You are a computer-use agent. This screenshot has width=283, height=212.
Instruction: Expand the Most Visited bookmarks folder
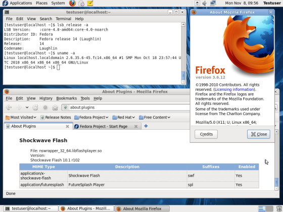(x=21, y=117)
